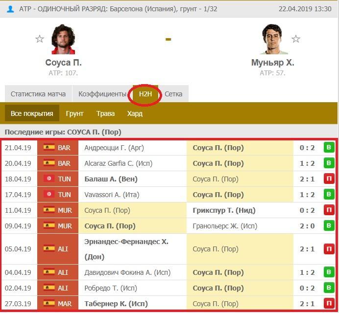The image size is (339, 313).
Task: Click the tournament title АТР - ОДИНОЧНЫЙ РАЗРЯД
Action: [64, 9]
